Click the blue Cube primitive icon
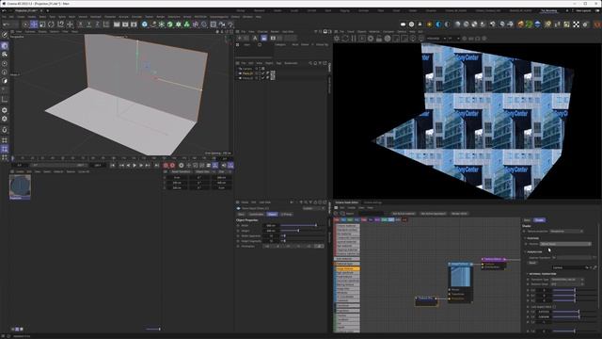Image resolution: width=602 pixels, height=339 pixels. (x=144, y=24)
